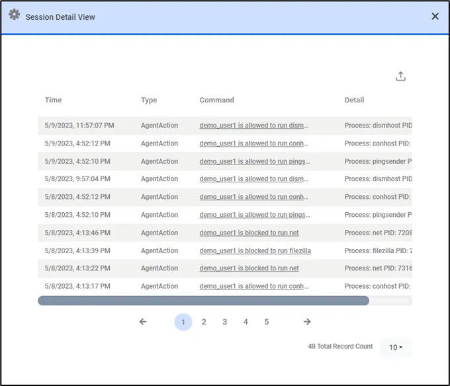Click detail 'Process: net PID: 7208'
Viewport: 450px width, 386px height.
click(x=379, y=233)
